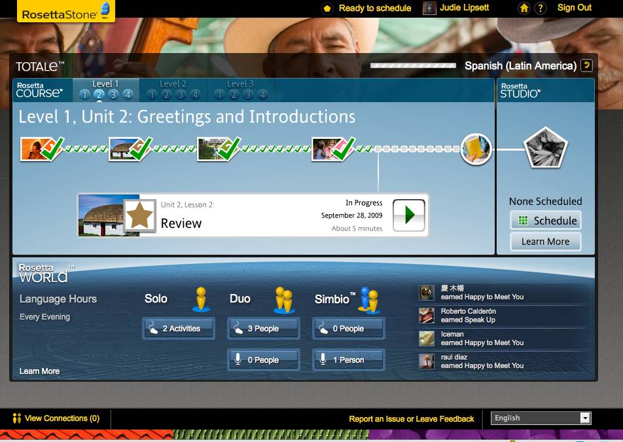Click Language Hours heading

[x=58, y=299]
